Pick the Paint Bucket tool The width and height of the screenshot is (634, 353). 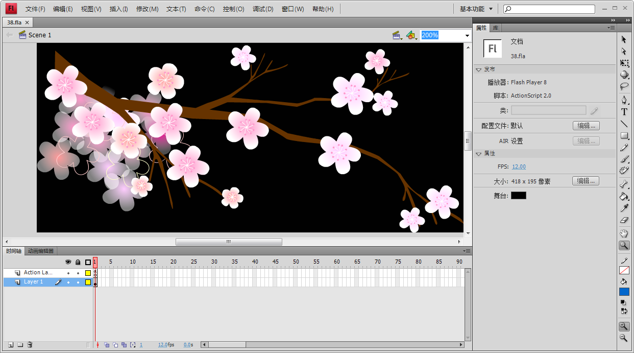[x=624, y=196]
